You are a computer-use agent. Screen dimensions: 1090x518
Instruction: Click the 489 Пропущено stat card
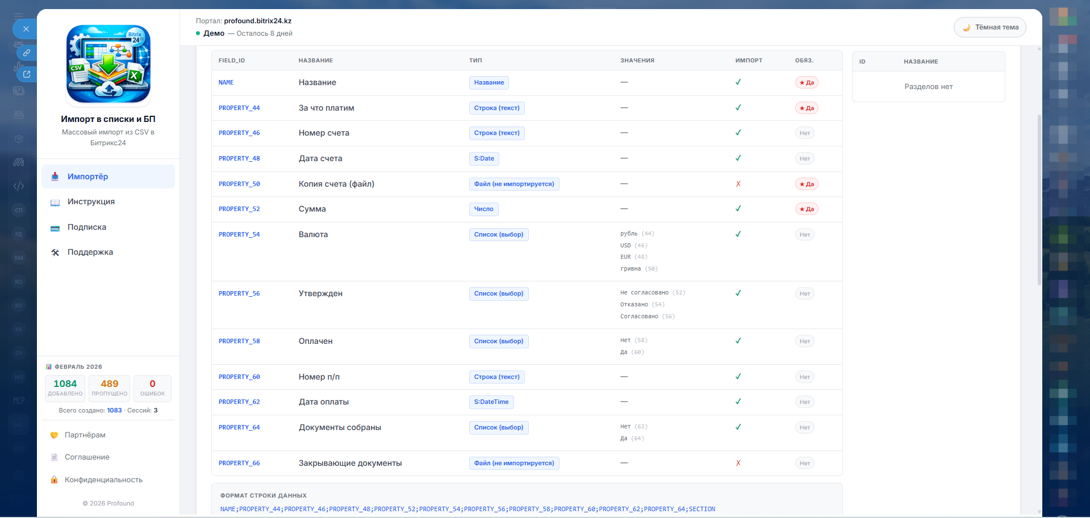(x=109, y=388)
